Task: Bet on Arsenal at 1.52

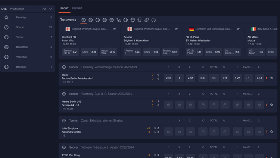Action: point(132,52)
